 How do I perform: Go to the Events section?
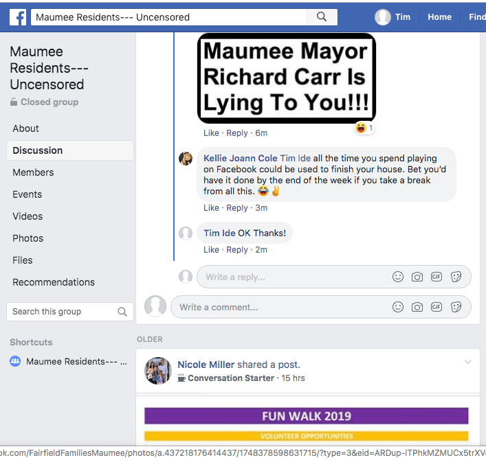click(x=27, y=194)
